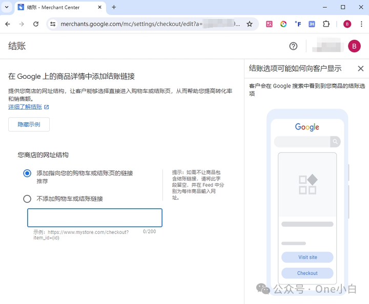This screenshot has height=304, width=369.
Task: Bookmark this page with the star icon
Action: click(x=250, y=24)
